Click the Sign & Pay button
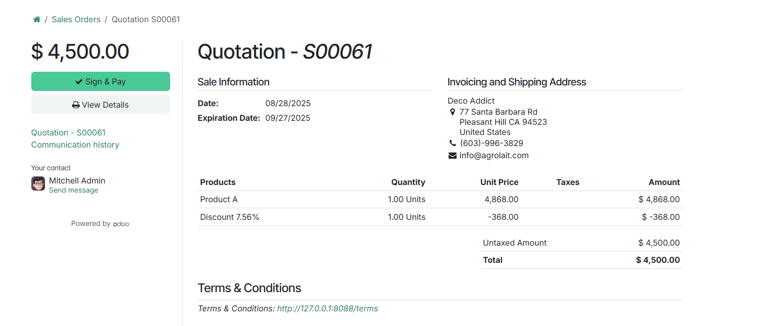 point(100,81)
